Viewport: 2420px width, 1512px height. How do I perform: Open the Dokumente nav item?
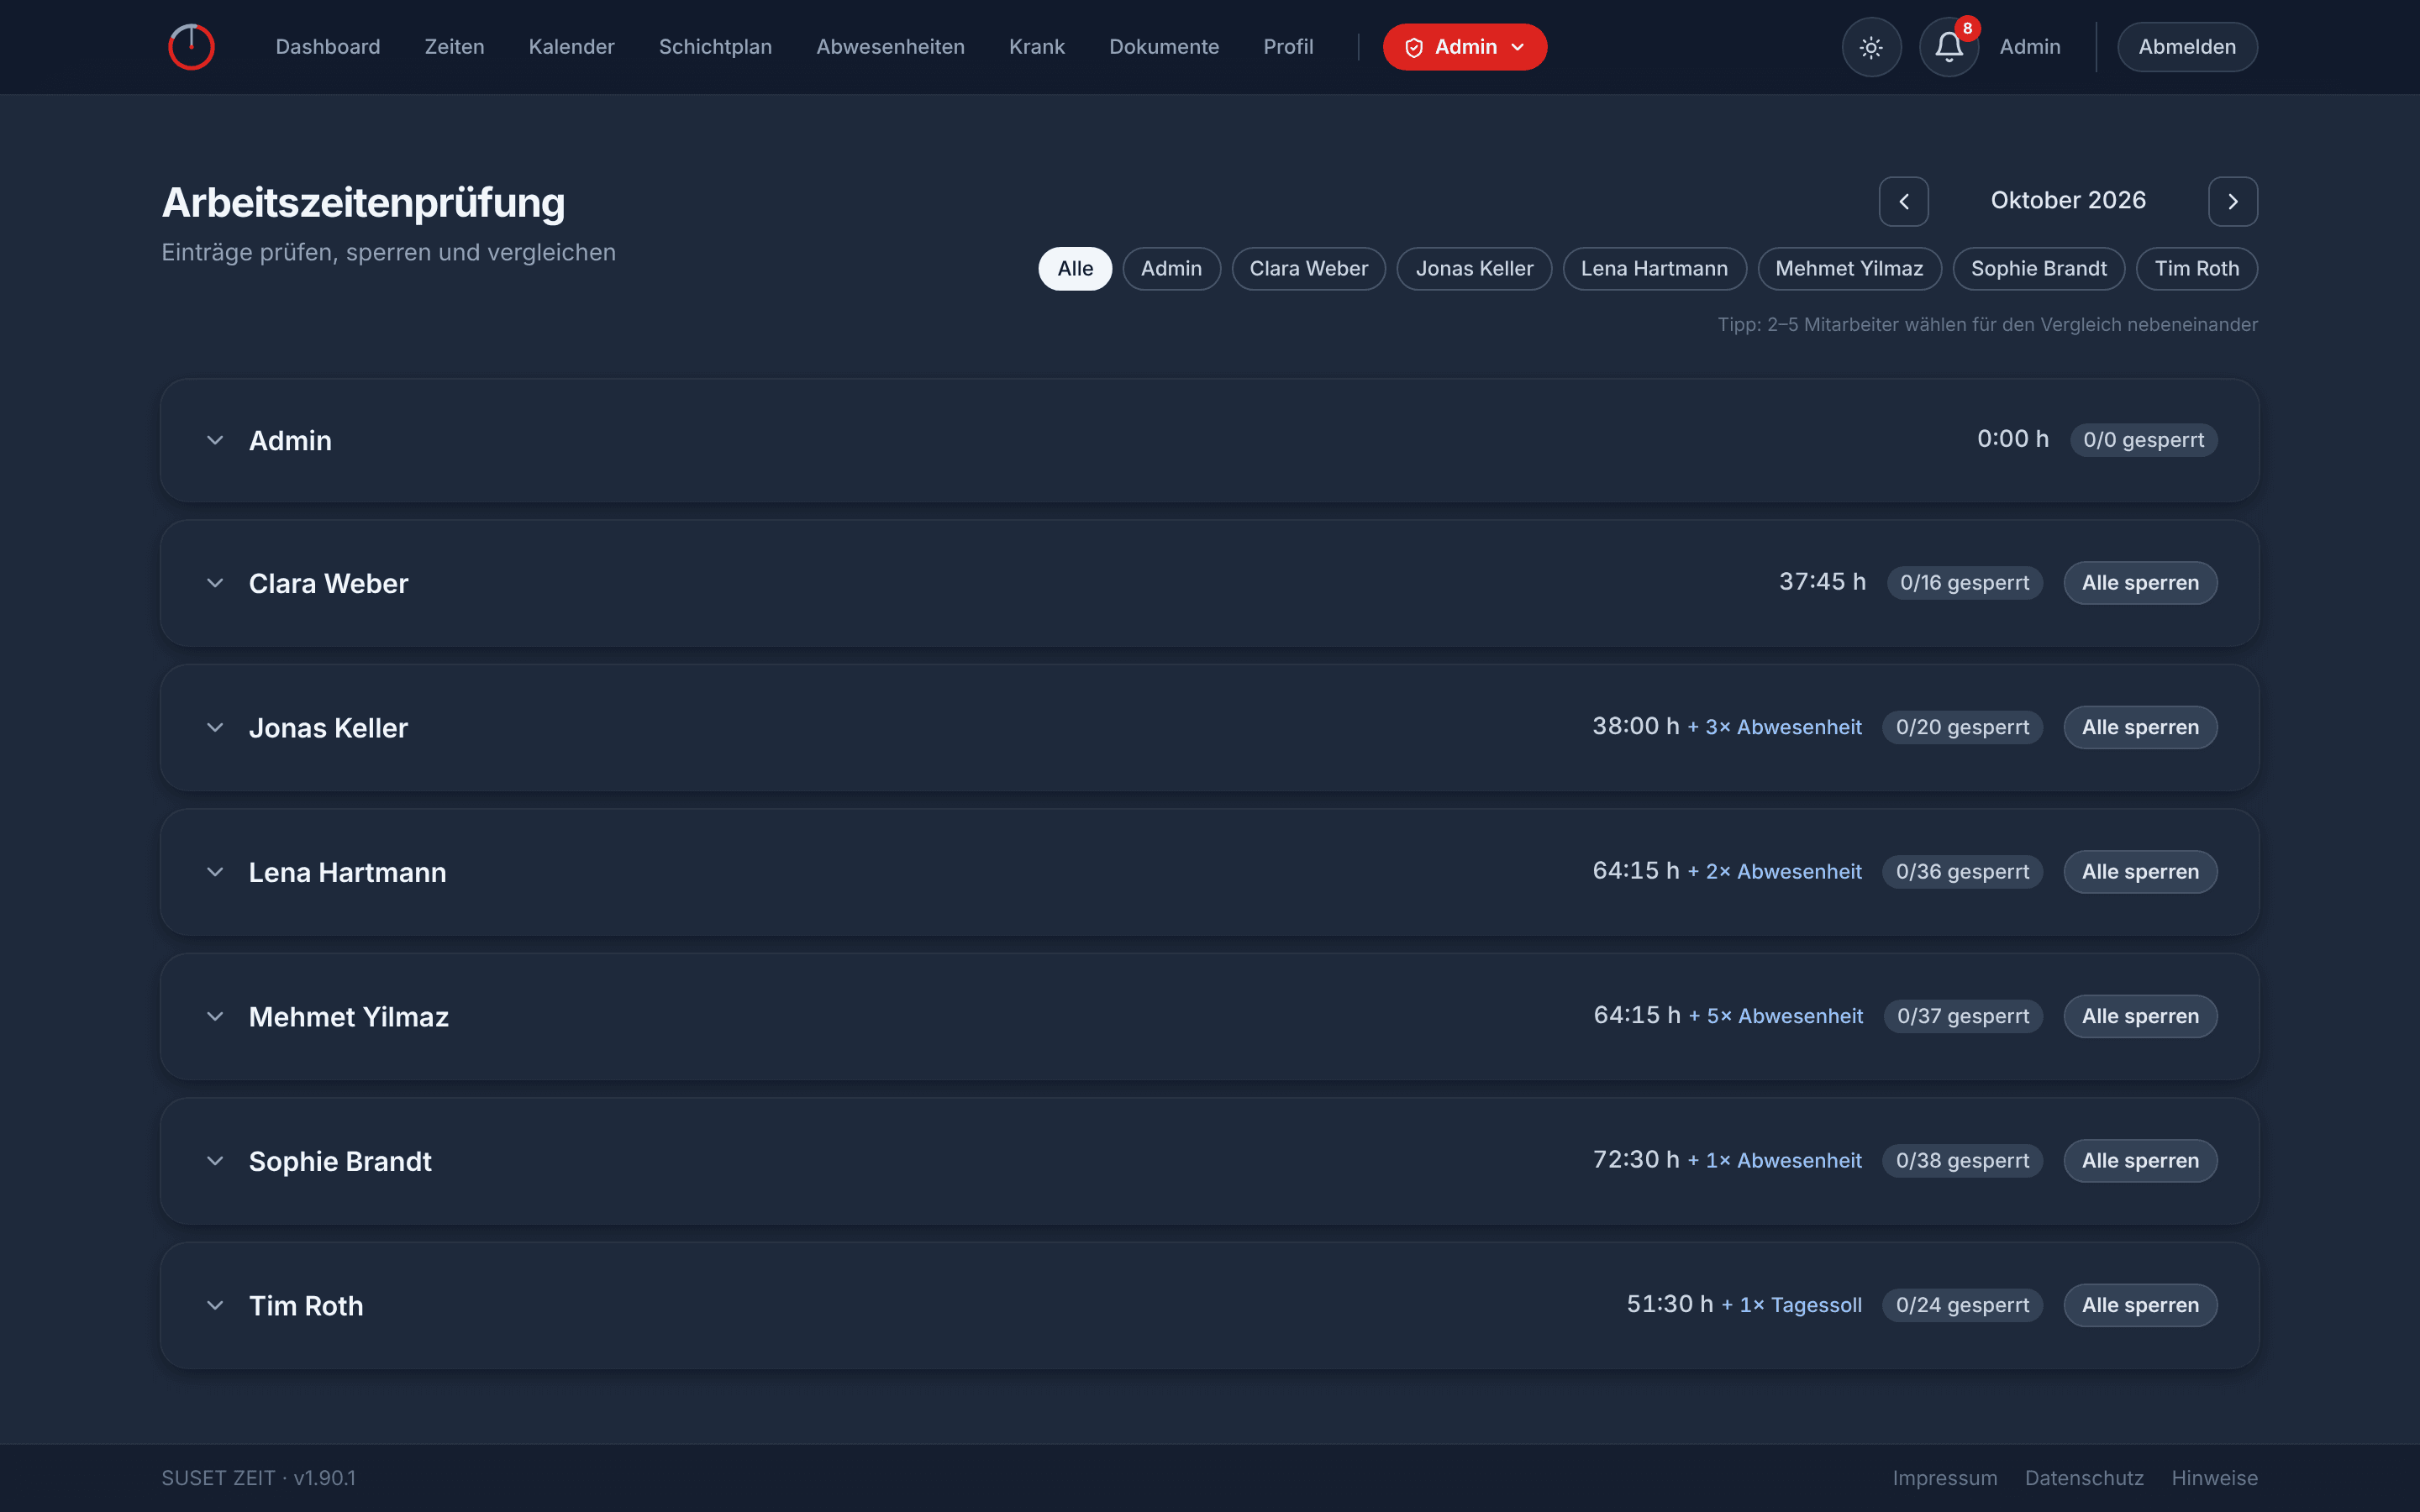tap(1164, 47)
